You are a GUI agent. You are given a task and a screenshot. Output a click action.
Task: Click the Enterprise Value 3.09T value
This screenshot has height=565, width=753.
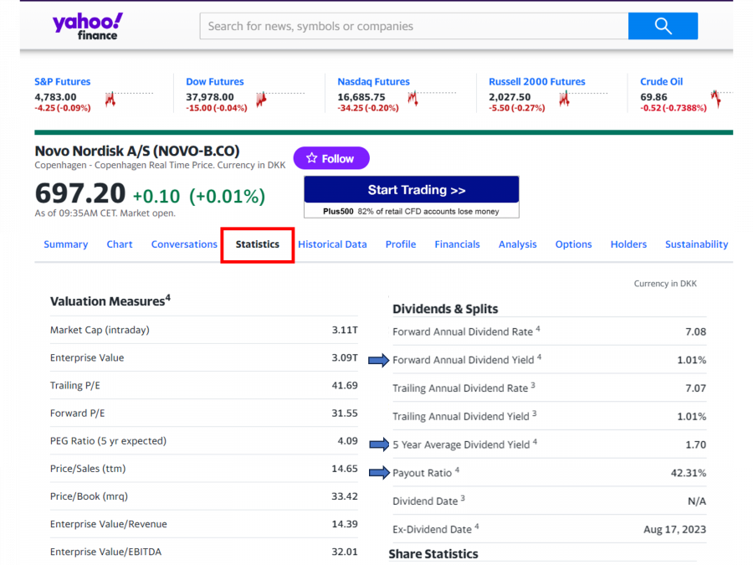point(345,358)
